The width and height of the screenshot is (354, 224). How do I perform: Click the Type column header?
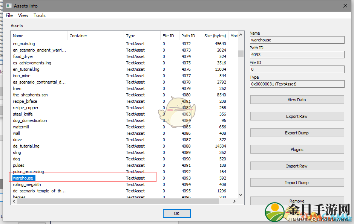tap(130, 36)
